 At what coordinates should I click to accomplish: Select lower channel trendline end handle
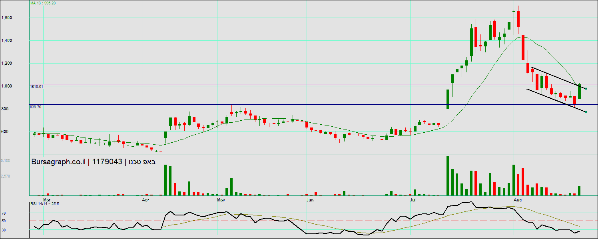tap(586, 112)
